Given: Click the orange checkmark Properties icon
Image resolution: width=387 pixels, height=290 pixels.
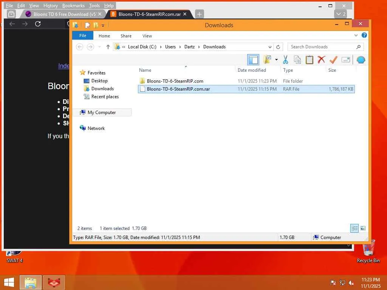Looking at the screenshot, I should (x=333, y=60).
